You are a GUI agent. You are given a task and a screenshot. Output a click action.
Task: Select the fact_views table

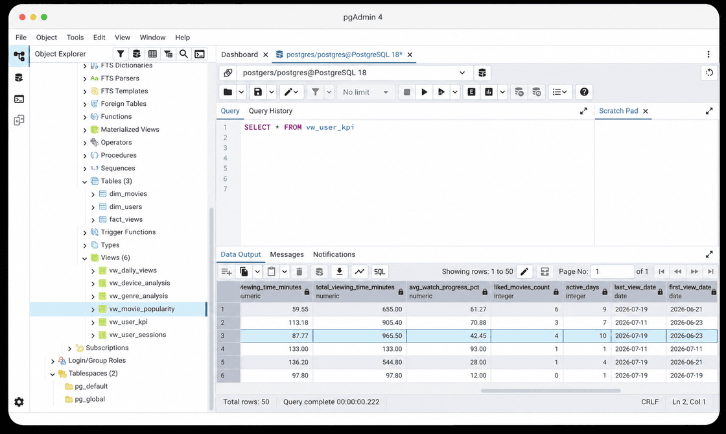tap(126, 219)
